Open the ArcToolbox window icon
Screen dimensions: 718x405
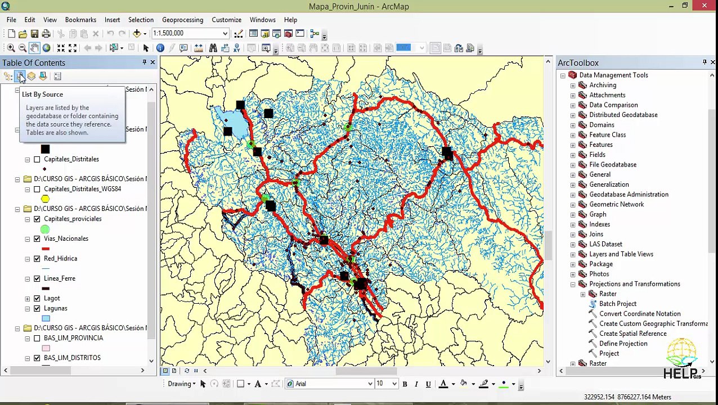pyautogui.click(x=288, y=34)
